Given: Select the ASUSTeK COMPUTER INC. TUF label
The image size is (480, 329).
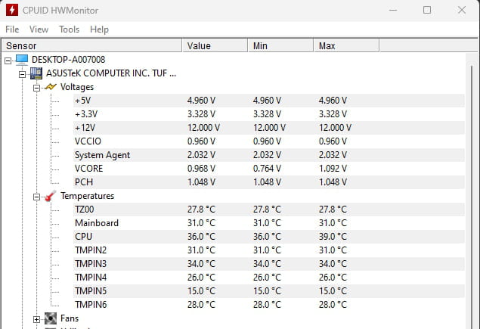Looking at the screenshot, I should (x=111, y=73).
